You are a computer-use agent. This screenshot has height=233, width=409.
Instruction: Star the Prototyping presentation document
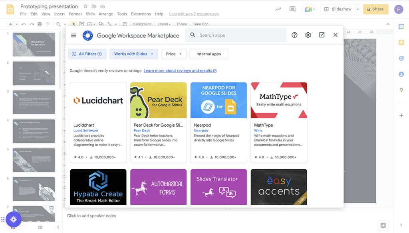85,6
